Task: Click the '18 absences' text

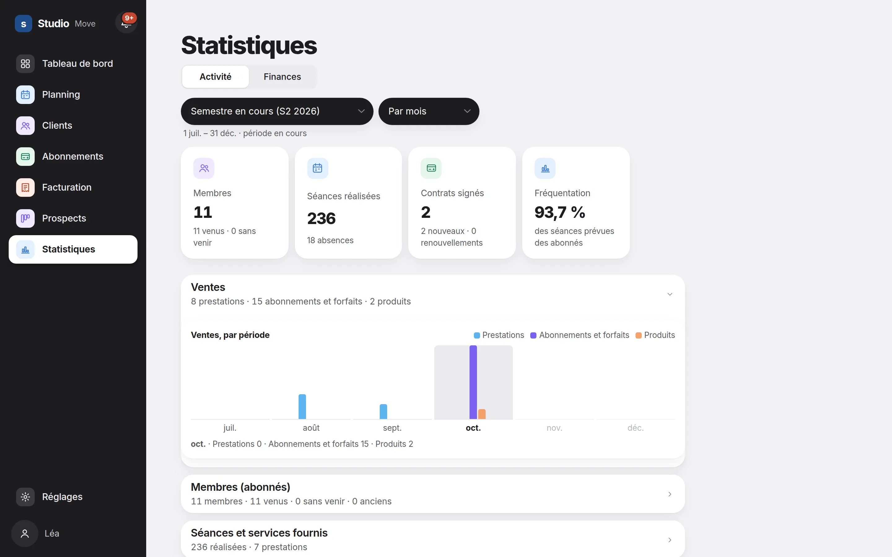Action: [330, 240]
